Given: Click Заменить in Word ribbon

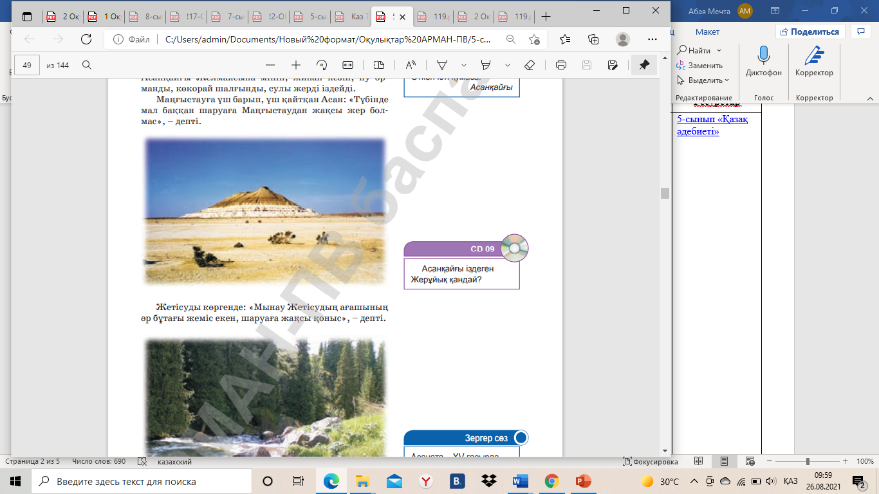Looking at the screenshot, I should click(x=699, y=65).
